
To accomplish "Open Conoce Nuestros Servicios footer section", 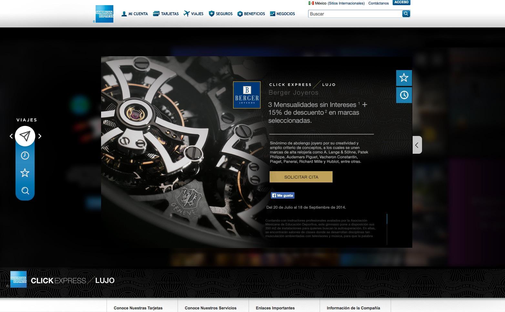I will click(x=211, y=308).
